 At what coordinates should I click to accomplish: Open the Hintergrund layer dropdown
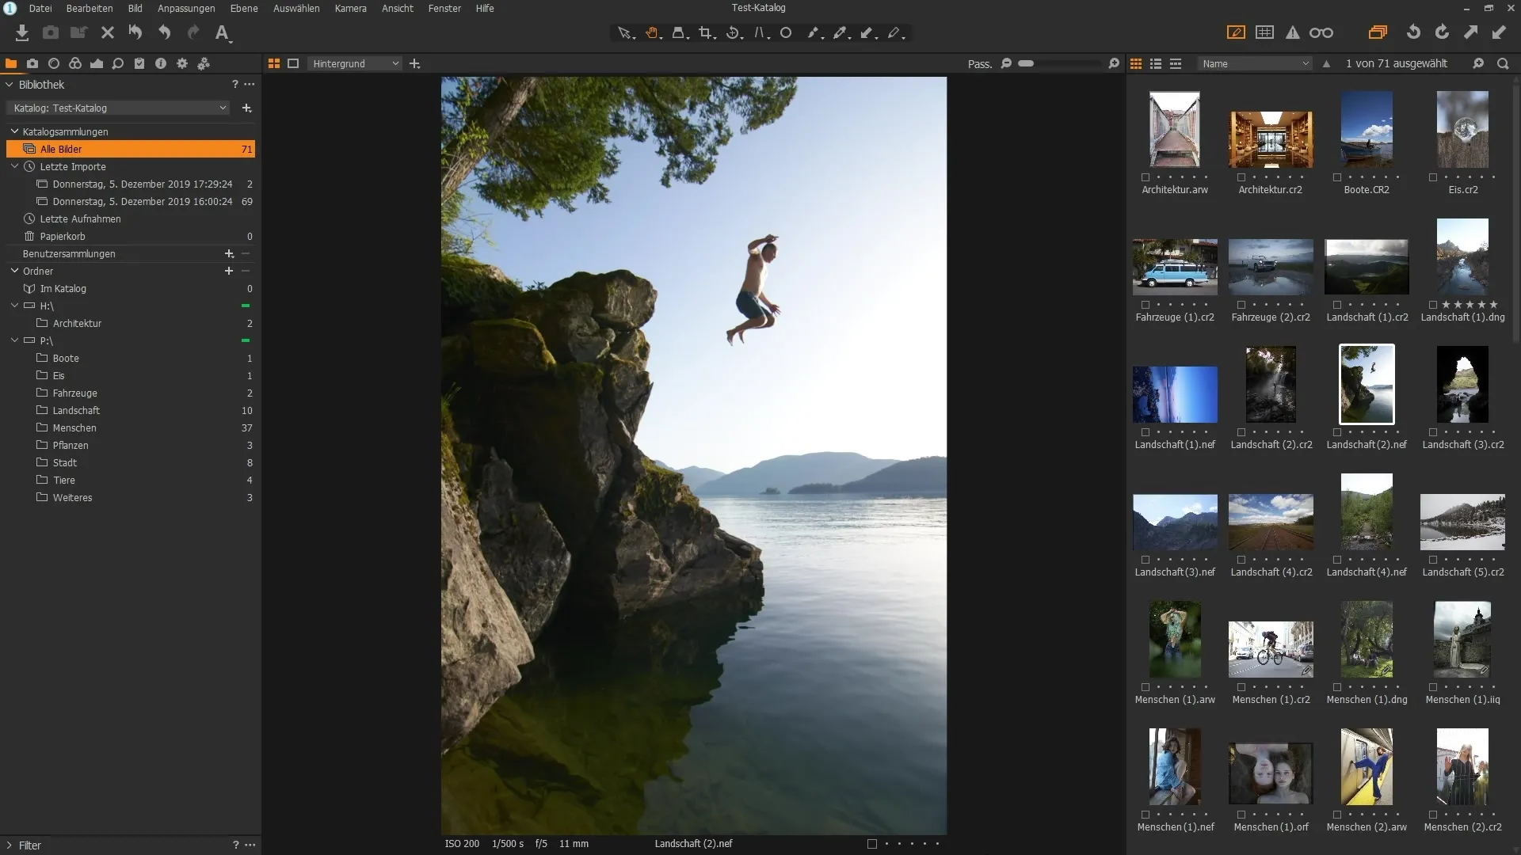point(355,63)
